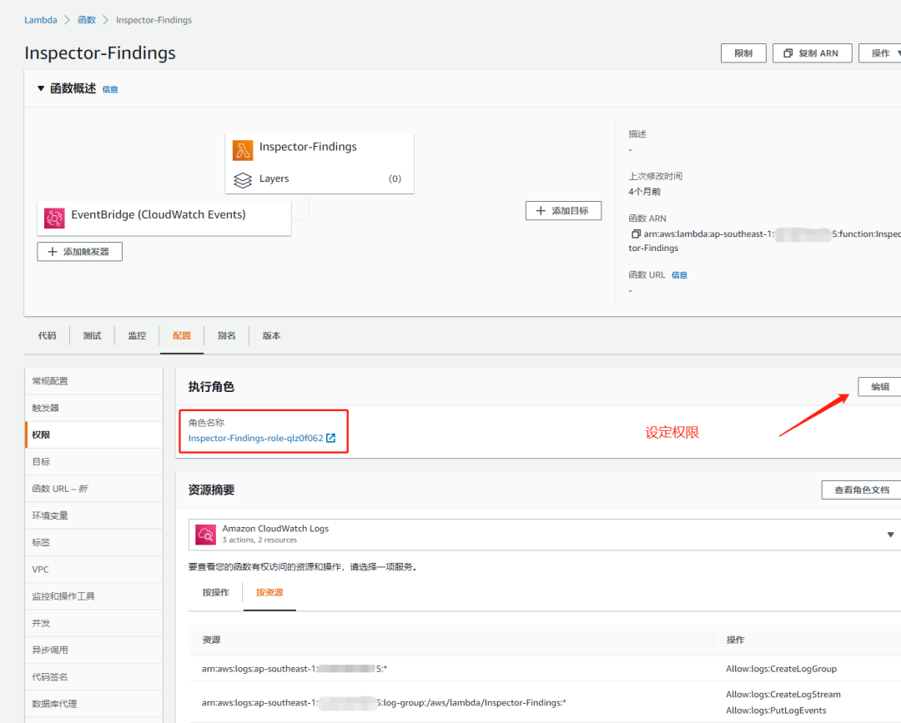Open 代码签名 in the configuration sidebar
Viewport: 901px width, 723px height.
94,677
